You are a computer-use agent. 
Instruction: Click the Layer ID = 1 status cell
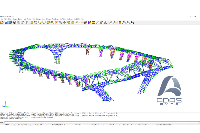(79, 125)
